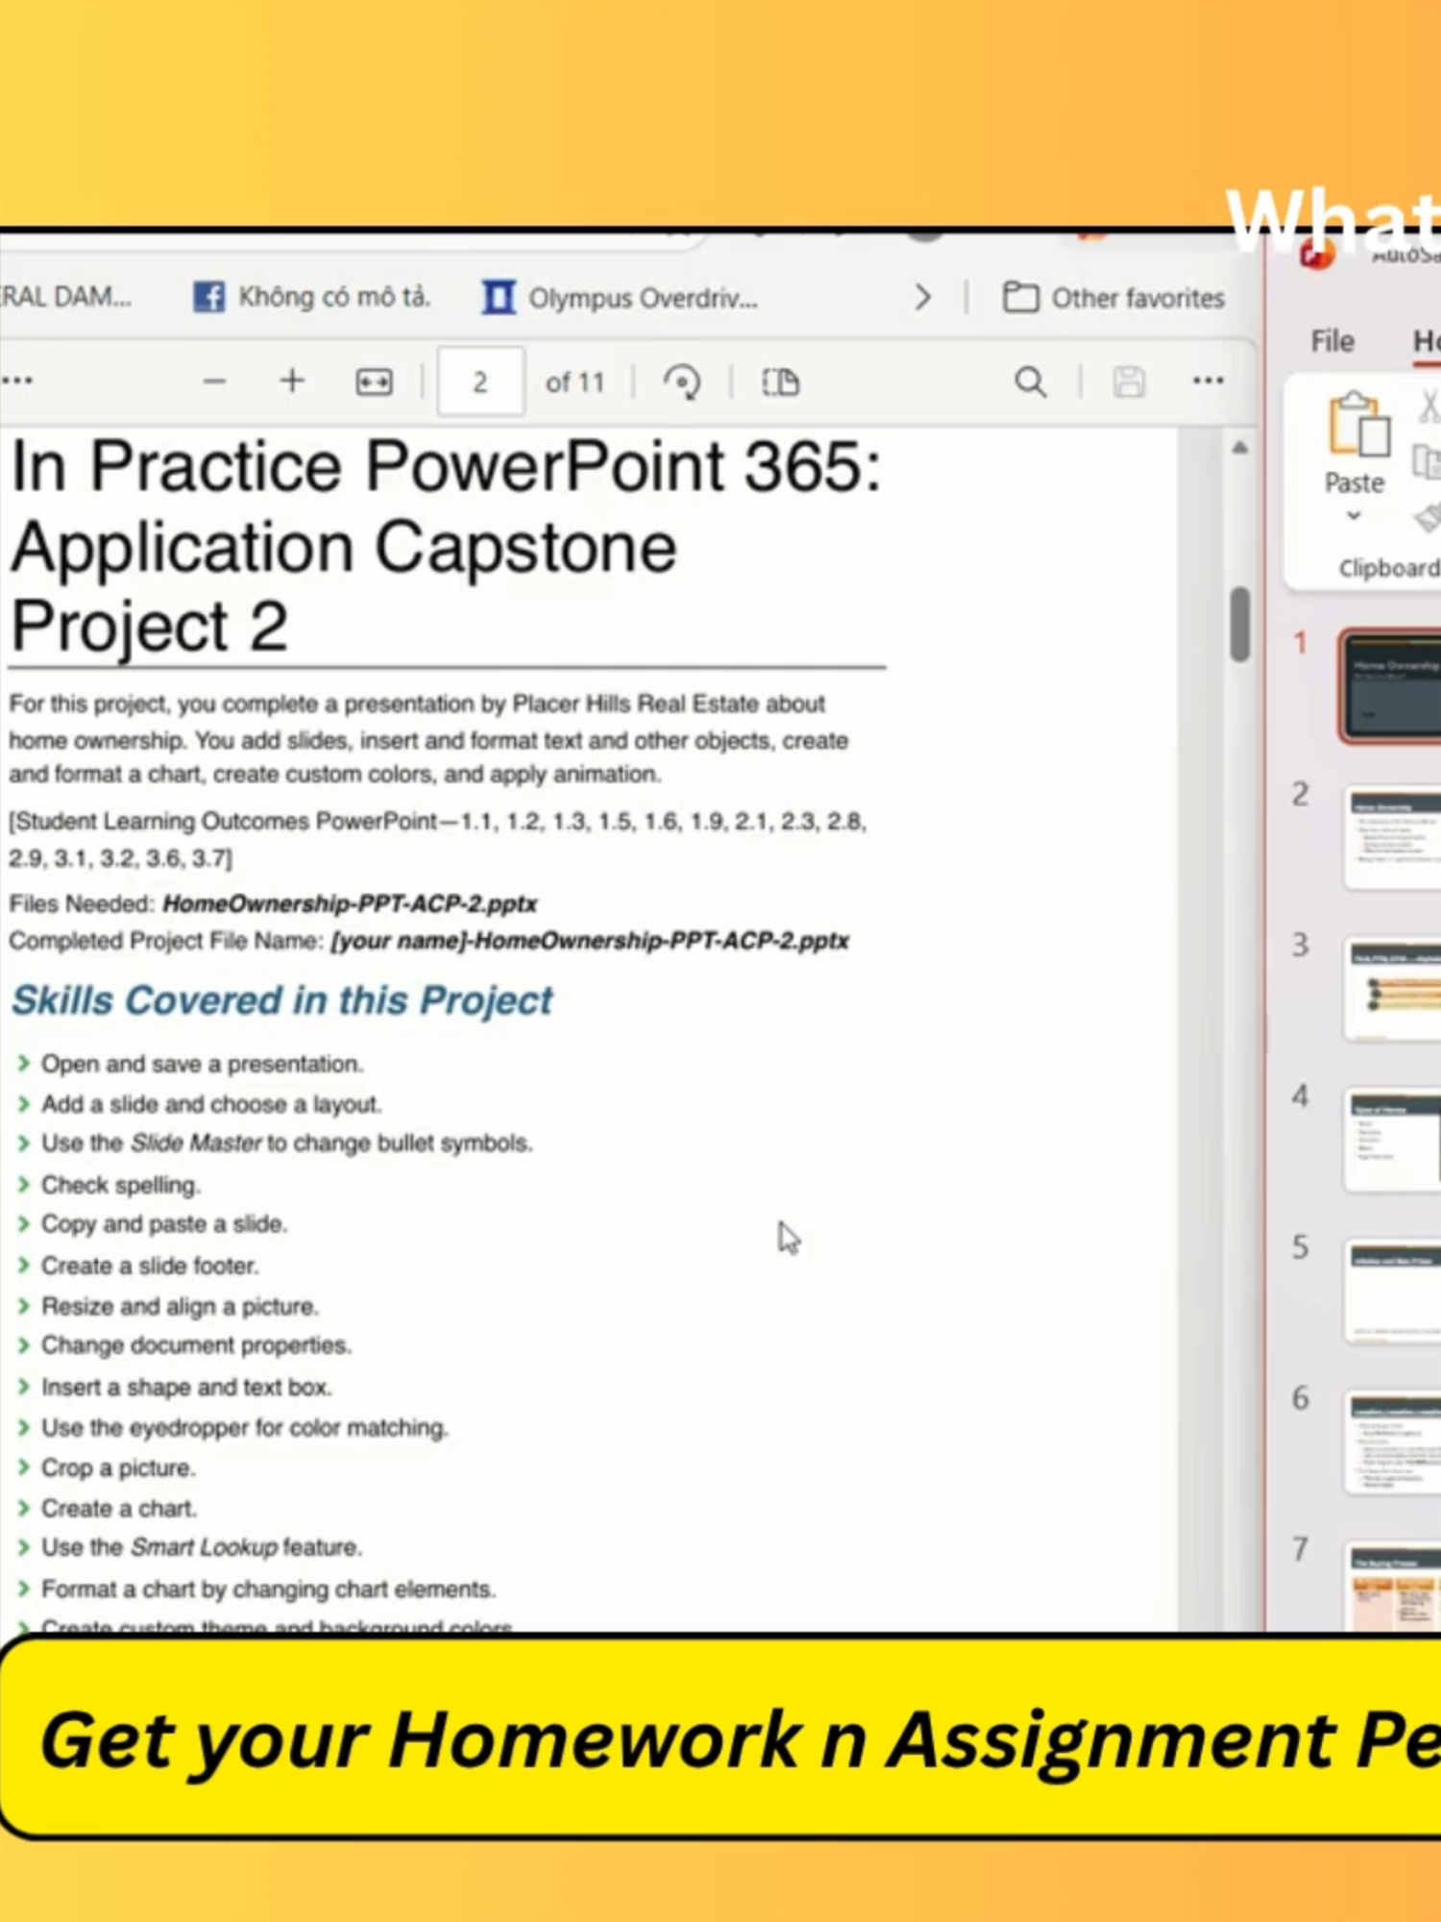This screenshot has height=1922, width=1441.
Task: Open the File tab in PowerPoint
Action: click(x=1332, y=341)
